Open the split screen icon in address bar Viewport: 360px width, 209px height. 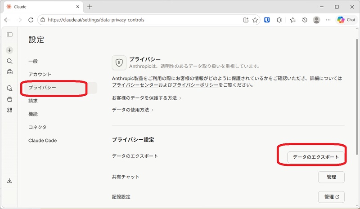coord(246,20)
